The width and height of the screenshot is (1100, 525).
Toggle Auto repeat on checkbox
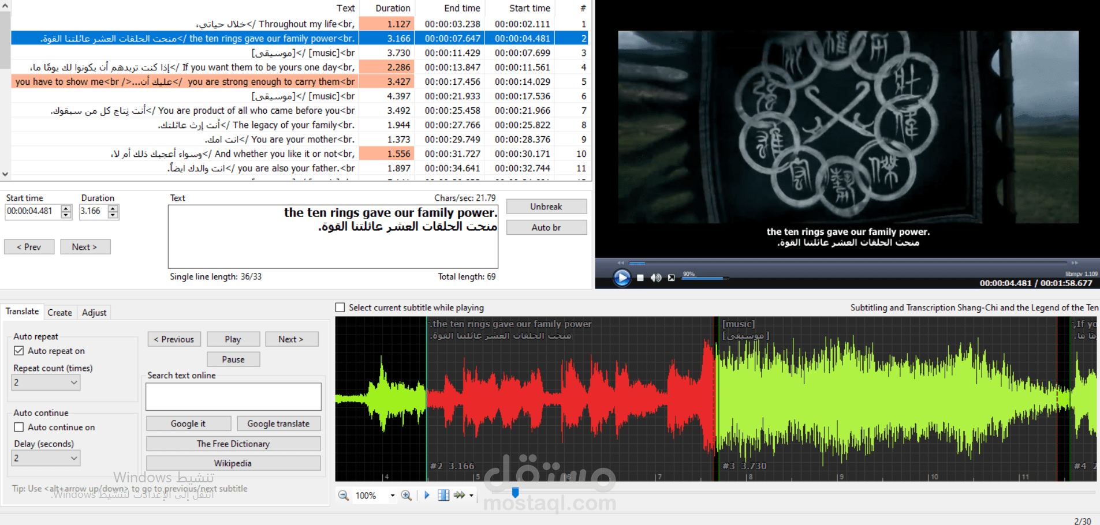pos(19,351)
